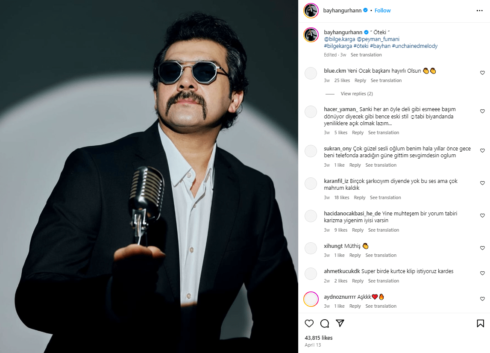This screenshot has width=490, height=353.
Task: Click the post photo of the singer
Action: pos(149,176)
